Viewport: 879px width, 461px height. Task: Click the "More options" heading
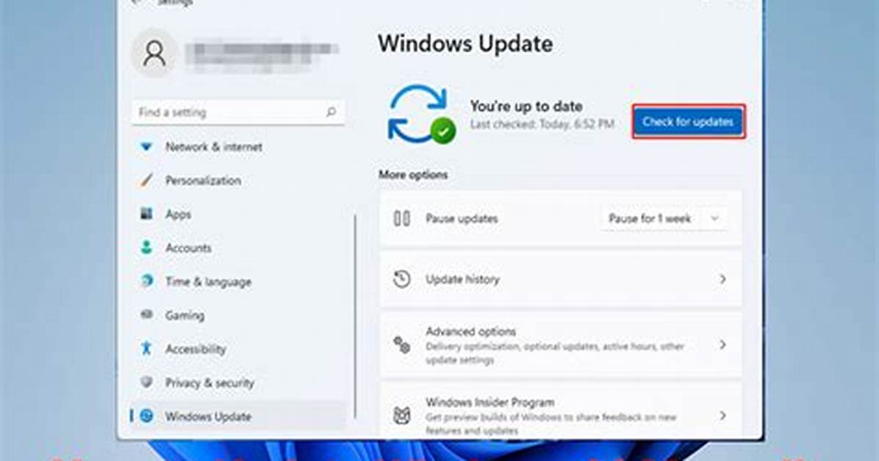tap(413, 175)
